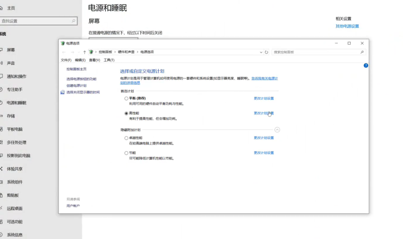Expand the chevron after 控制面板 in breadcrumb
403x239 pixels.
click(x=115, y=52)
